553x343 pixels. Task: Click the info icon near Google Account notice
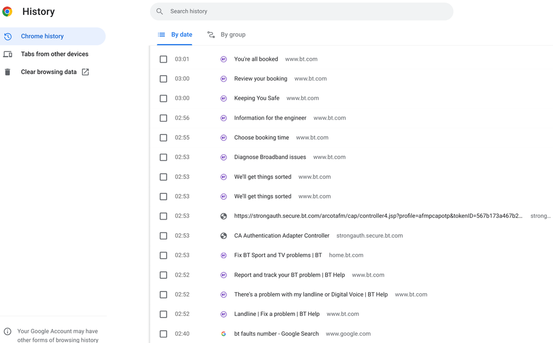8,331
